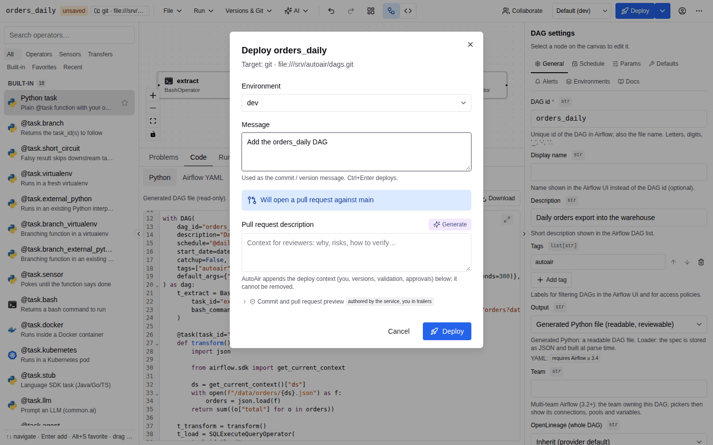Toggle the code view brackets icon
This screenshot has height=445, width=713.
pyautogui.click(x=408, y=11)
